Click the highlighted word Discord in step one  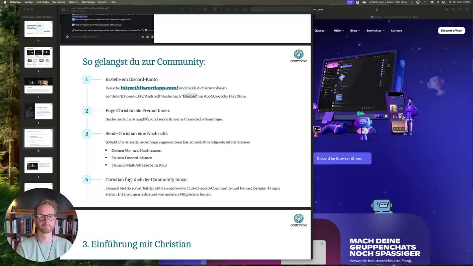click(190, 96)
